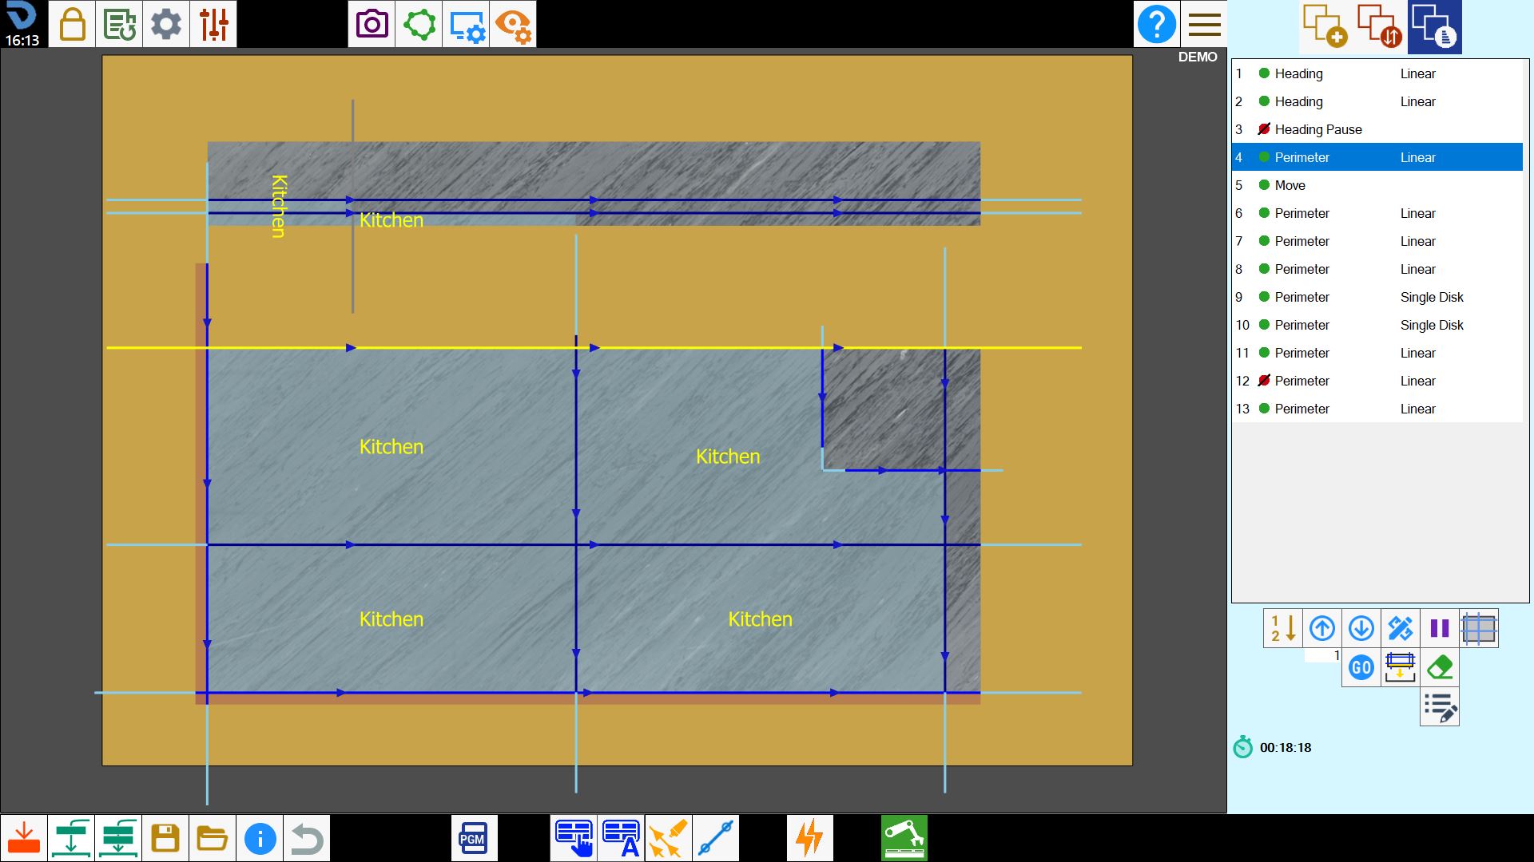
Task: Select row 3 Heading Pause
Action: tap(1377, 129)
